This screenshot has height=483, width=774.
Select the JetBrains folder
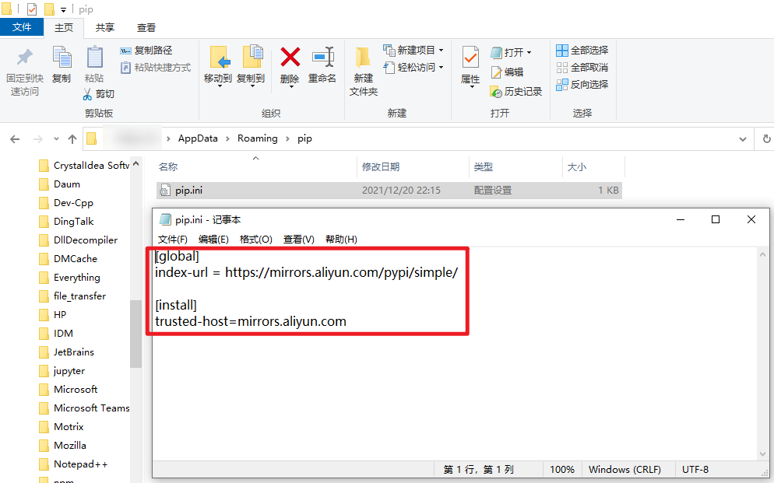point(67,352)
